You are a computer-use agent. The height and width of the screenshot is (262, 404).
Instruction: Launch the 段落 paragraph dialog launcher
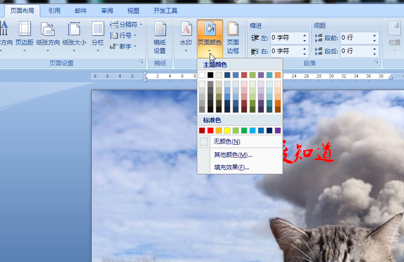[377, 62]
